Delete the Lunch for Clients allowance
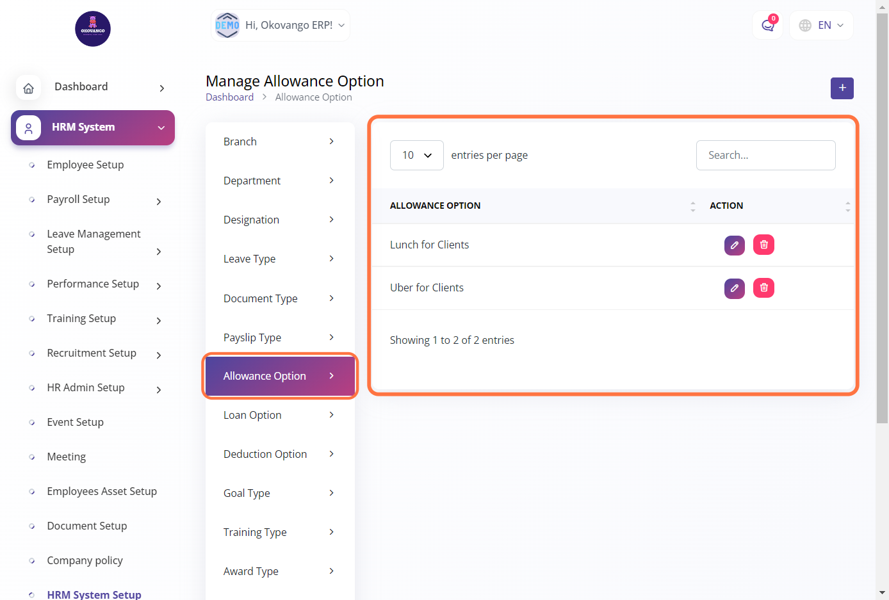The image size is (889, 600). point(763,245)
